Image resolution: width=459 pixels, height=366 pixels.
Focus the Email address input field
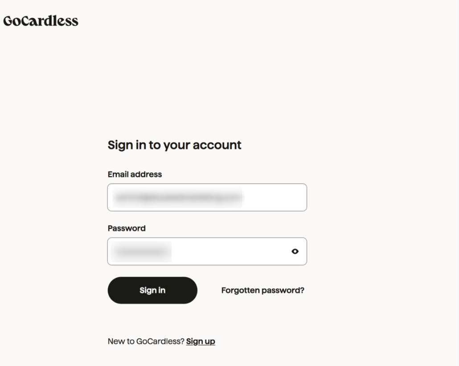207,197
